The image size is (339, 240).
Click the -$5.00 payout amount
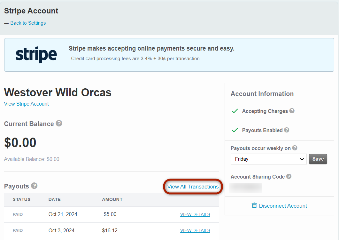109,214
